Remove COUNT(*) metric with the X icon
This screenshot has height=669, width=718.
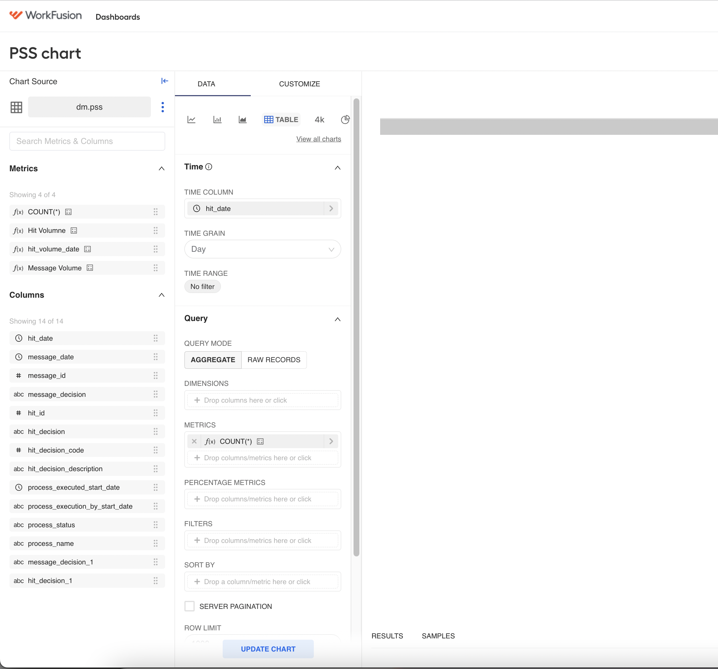(194, 441)
